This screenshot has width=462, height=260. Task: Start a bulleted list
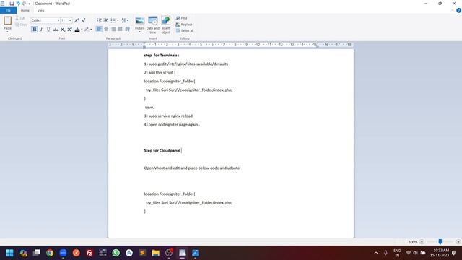[x=113, y=20]
